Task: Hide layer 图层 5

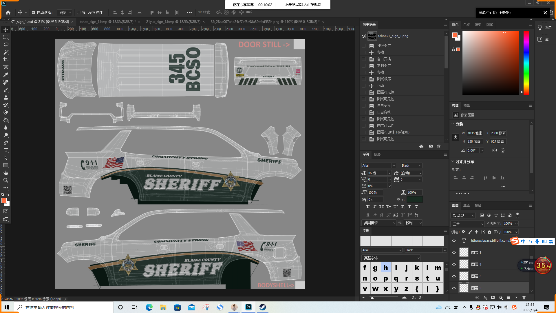Action: point(454,288)
